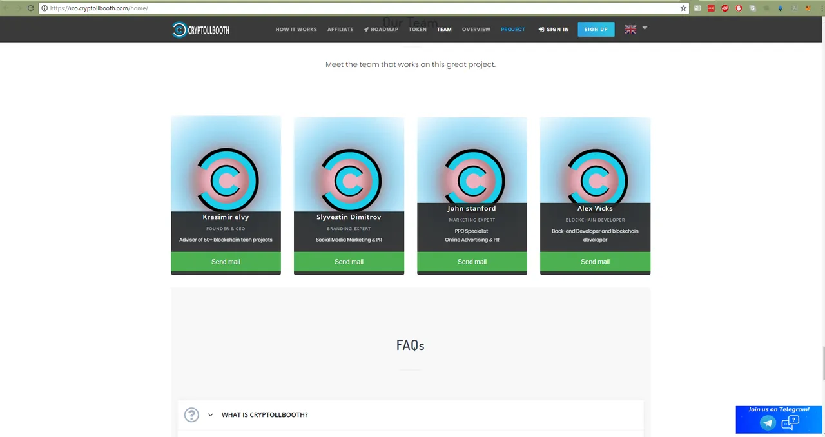
Task: Click the UK flag language icon
Action: click(x=630, y=29)
